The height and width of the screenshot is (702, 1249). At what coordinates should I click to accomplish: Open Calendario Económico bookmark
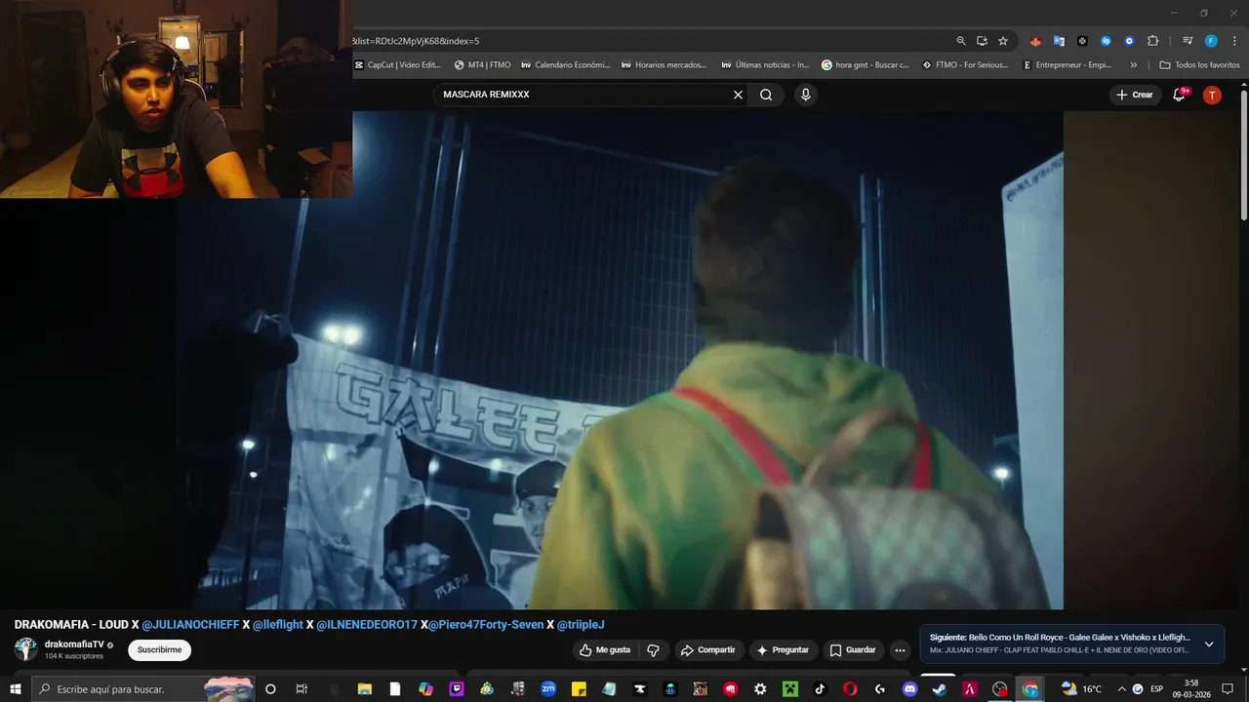[x=565, y=65]
